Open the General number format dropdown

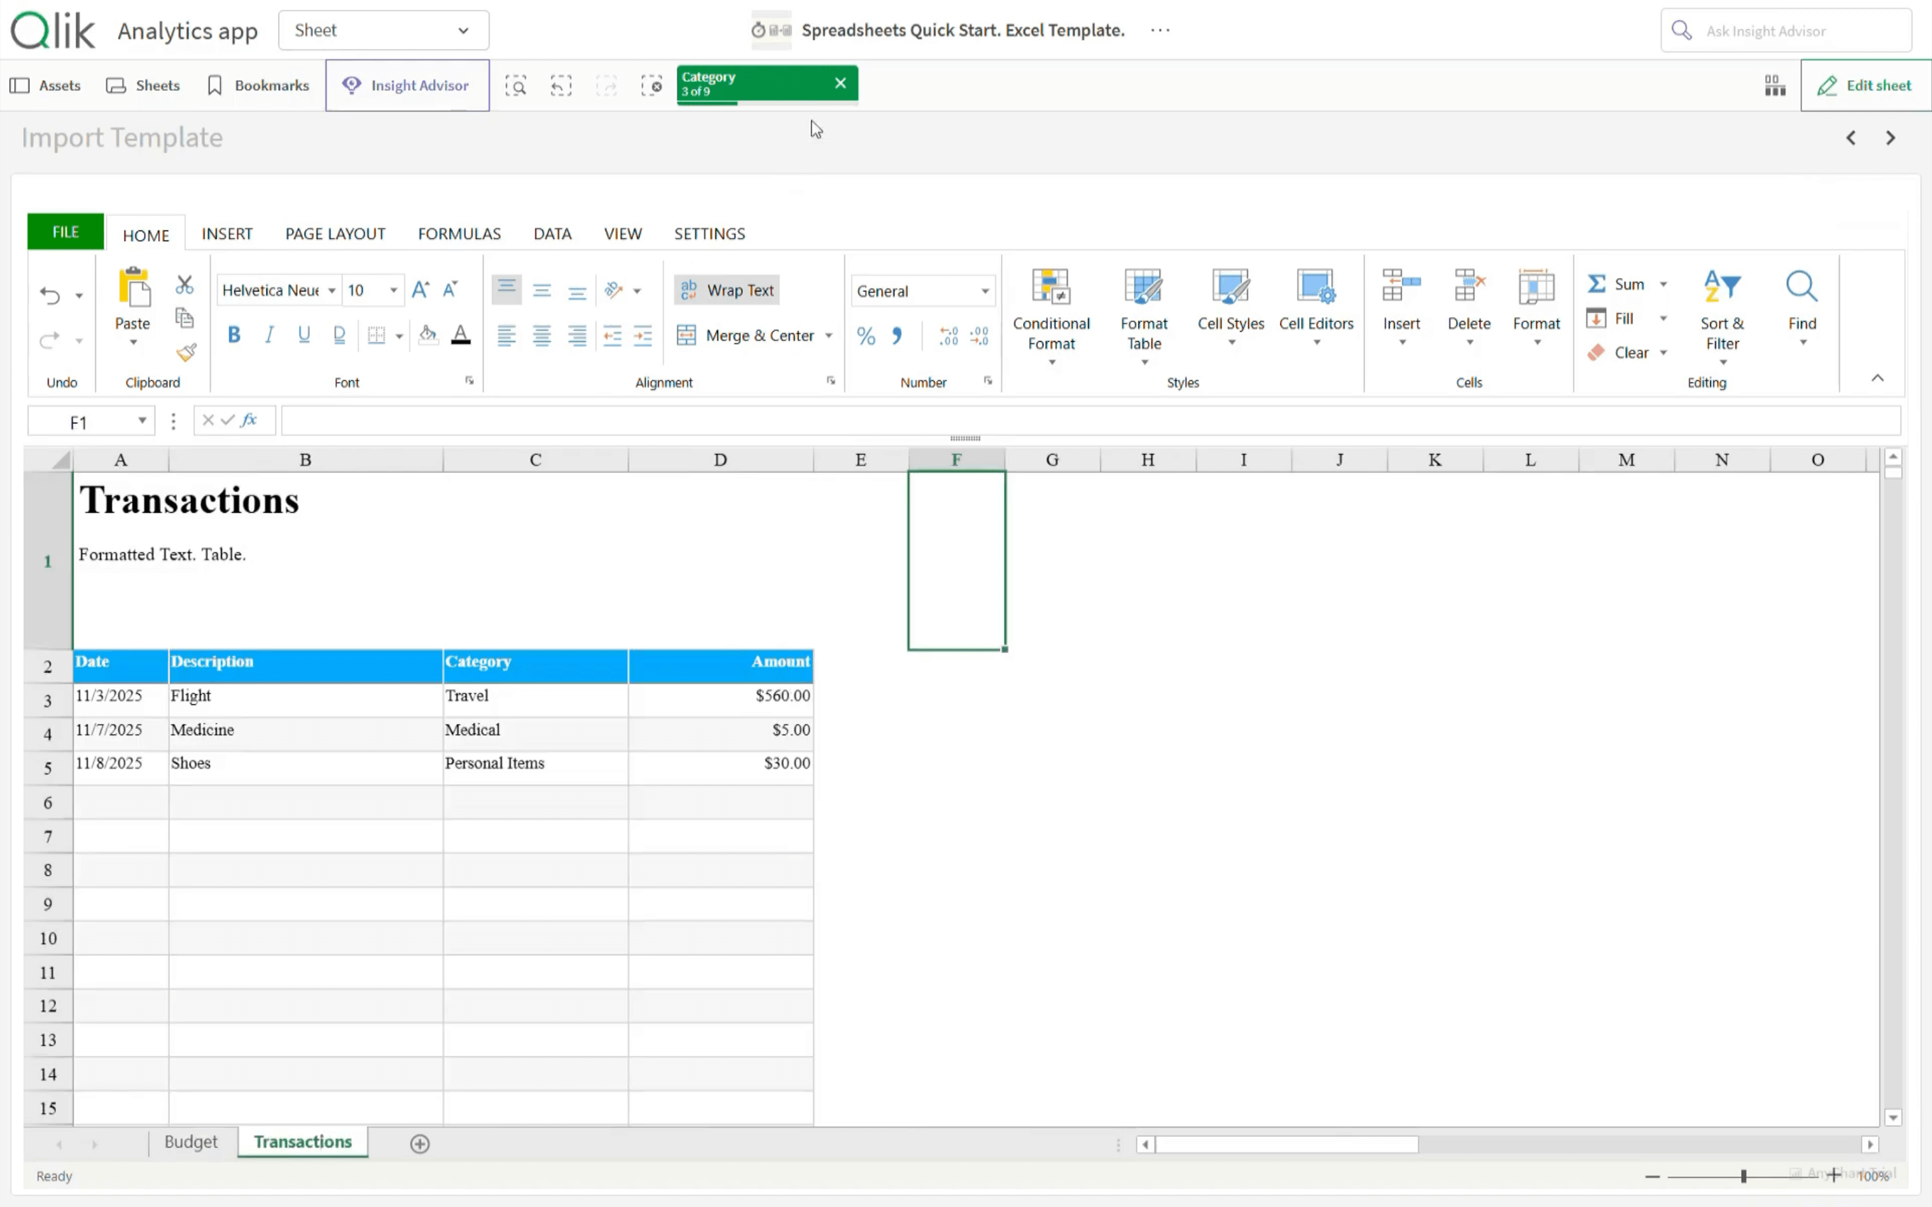[x=985, y=291]
